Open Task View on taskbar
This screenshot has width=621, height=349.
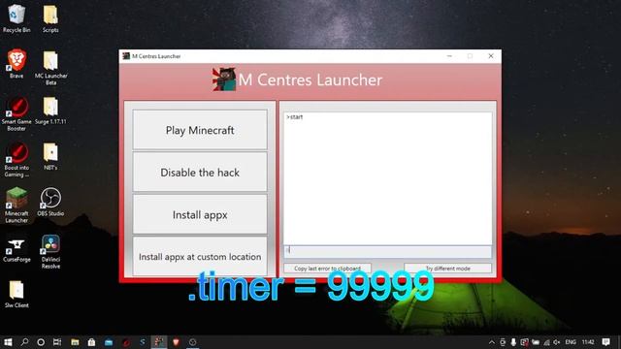click(x=57, y=342)
